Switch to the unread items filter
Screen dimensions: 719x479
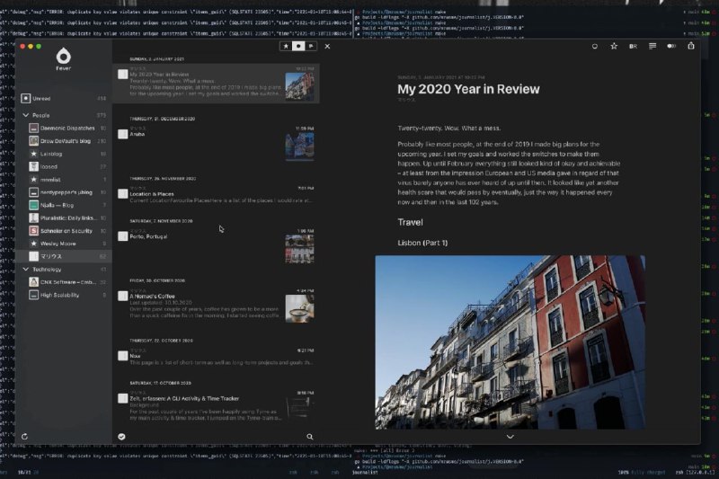tap(298, 46)
